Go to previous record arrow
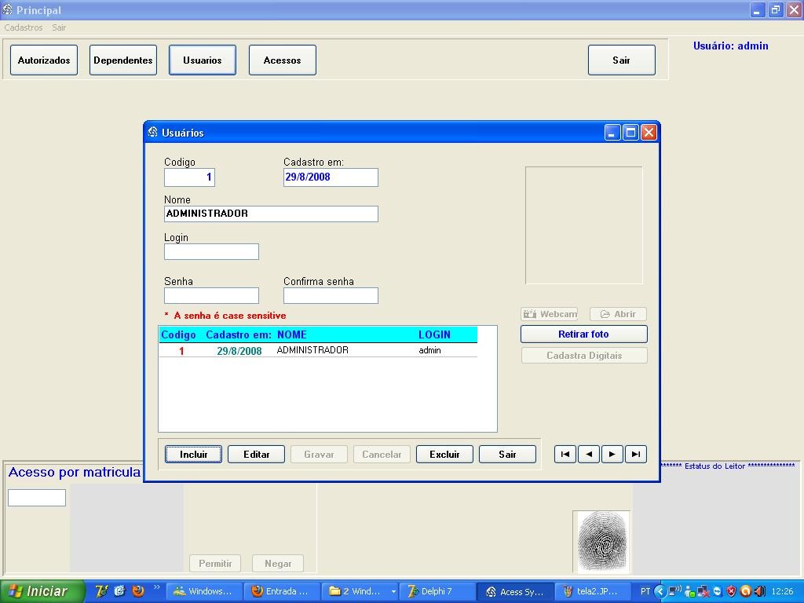This screenshot has width=804, height=603. (x=589, y=454)
